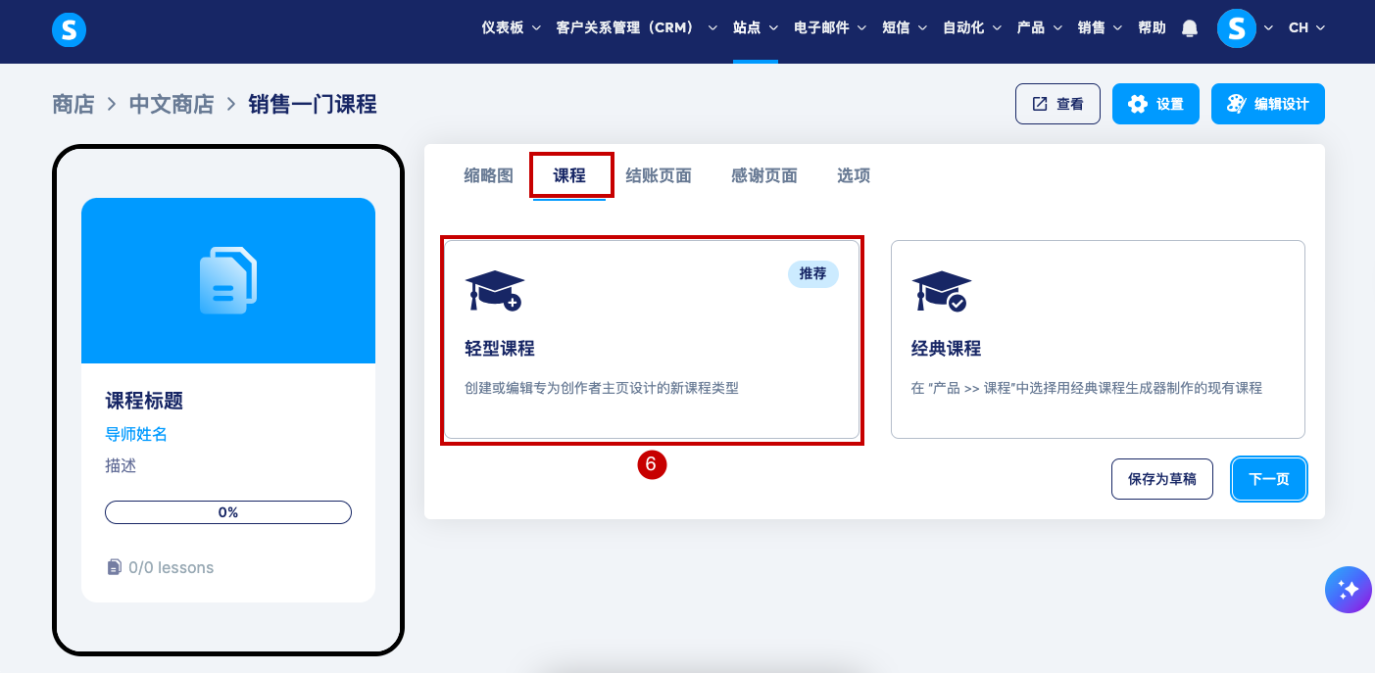The image size is (1375, 673).
Task: Click the 描述 text in preview
Action: [121, 465]
